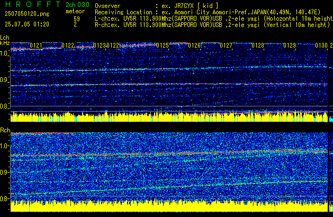Select the 'Receiving Location' Aomori City line
The image size is (333, 217).
point(208,12)
